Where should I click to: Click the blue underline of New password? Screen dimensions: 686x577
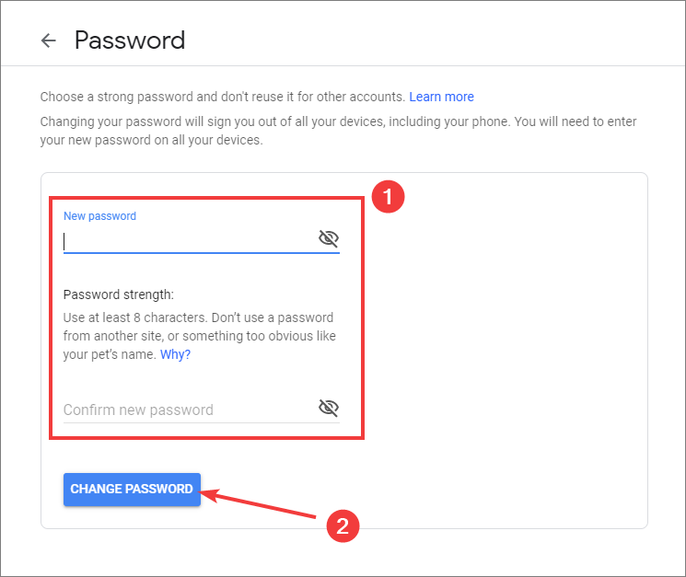[202, 253]
